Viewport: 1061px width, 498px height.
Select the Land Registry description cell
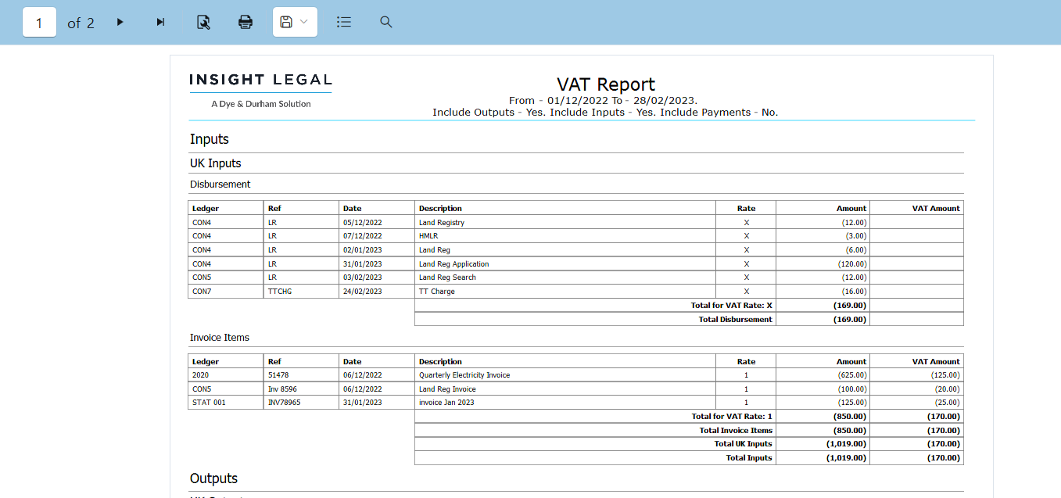tap(565, 222)
